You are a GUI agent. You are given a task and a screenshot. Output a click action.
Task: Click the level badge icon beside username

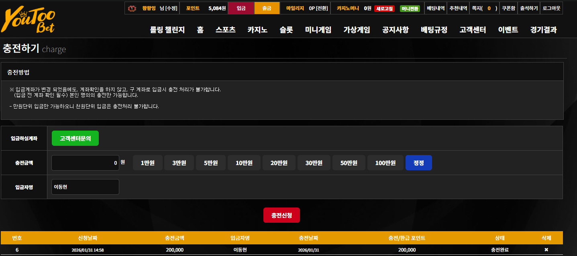point(131,8)
